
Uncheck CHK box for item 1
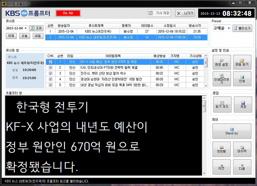coord(51,62)
